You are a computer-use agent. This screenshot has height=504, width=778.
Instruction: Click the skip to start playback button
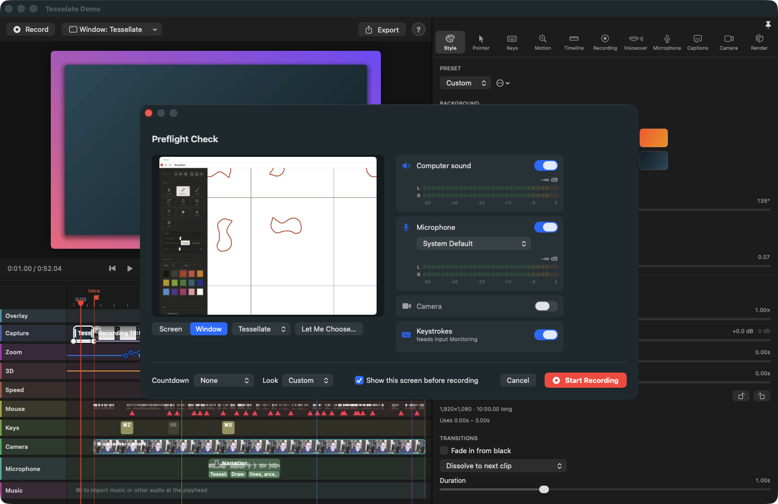click(112, 268)
